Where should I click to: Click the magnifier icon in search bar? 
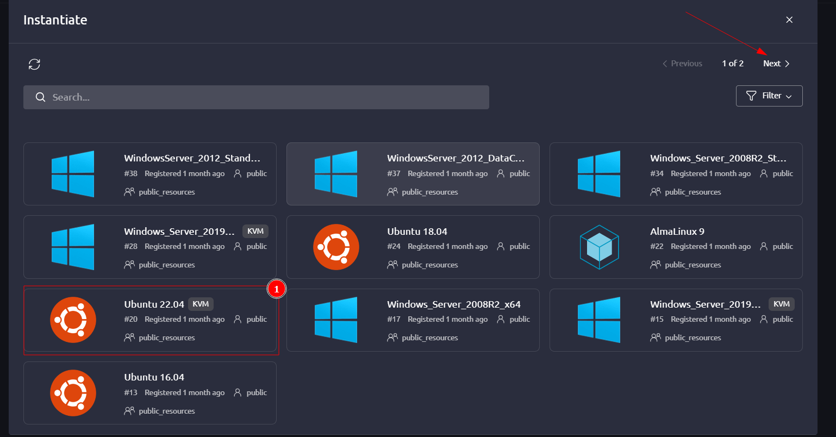[40, 97]
